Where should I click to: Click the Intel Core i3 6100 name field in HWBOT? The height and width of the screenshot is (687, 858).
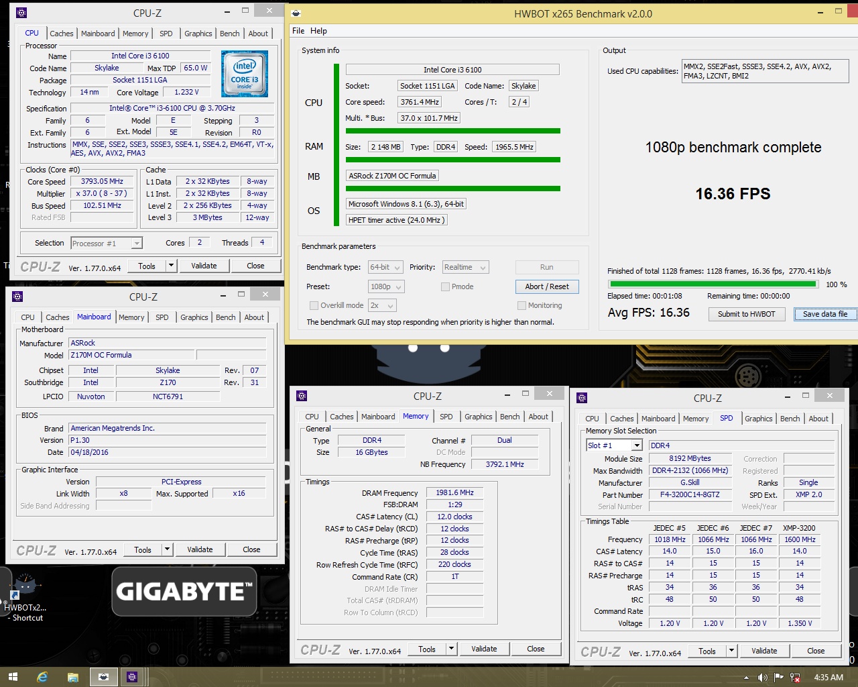click(x=452, y=70)
